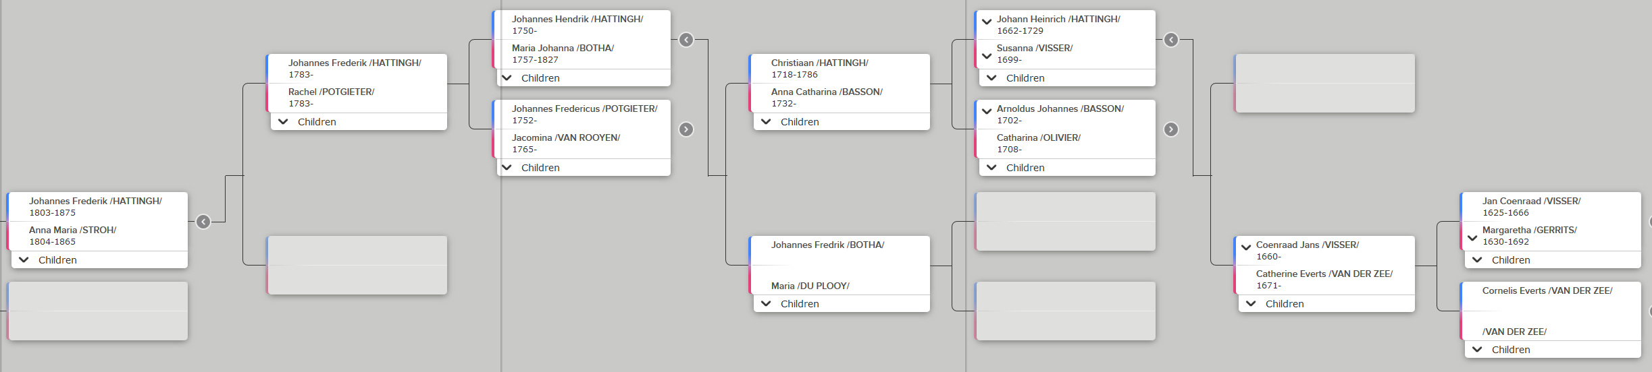Click empty spouse-parents card below Rachel Potgieter family
This screenshot has height=372, width=1652.
click(x=357, y=265)
